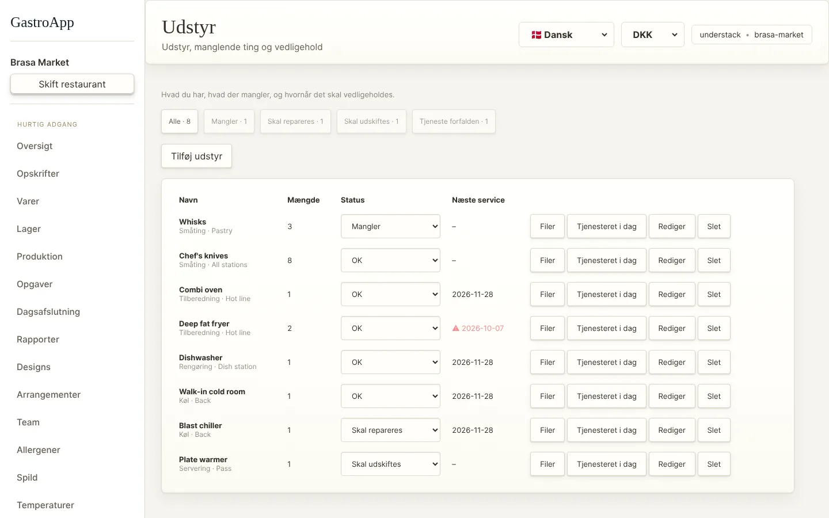
Task: Open the Lager sidebar item
Action: click(29, 229)
